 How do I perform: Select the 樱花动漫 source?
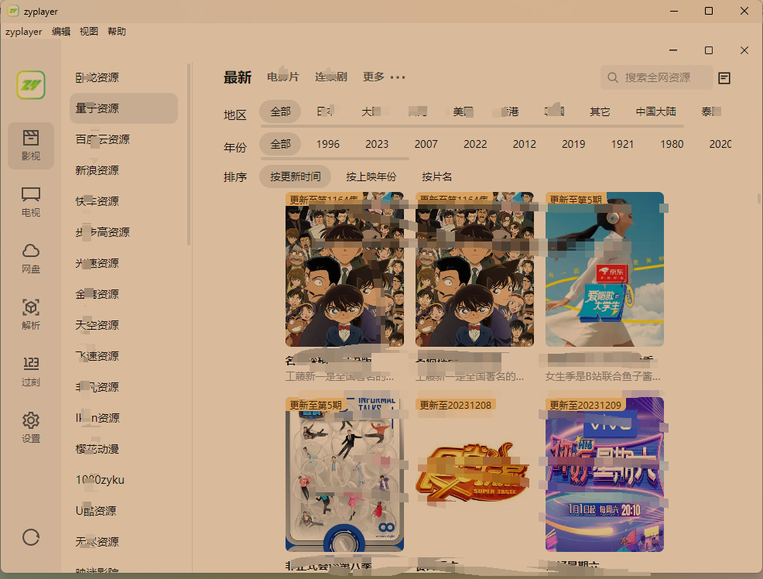click(124, 449)
